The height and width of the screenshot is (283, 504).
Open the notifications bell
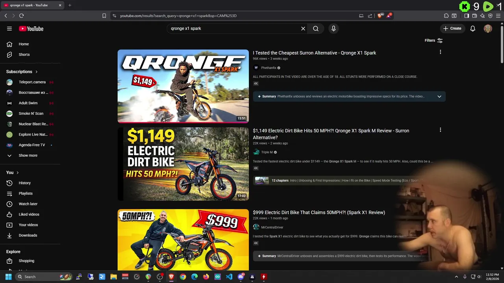tap(472, 28)
